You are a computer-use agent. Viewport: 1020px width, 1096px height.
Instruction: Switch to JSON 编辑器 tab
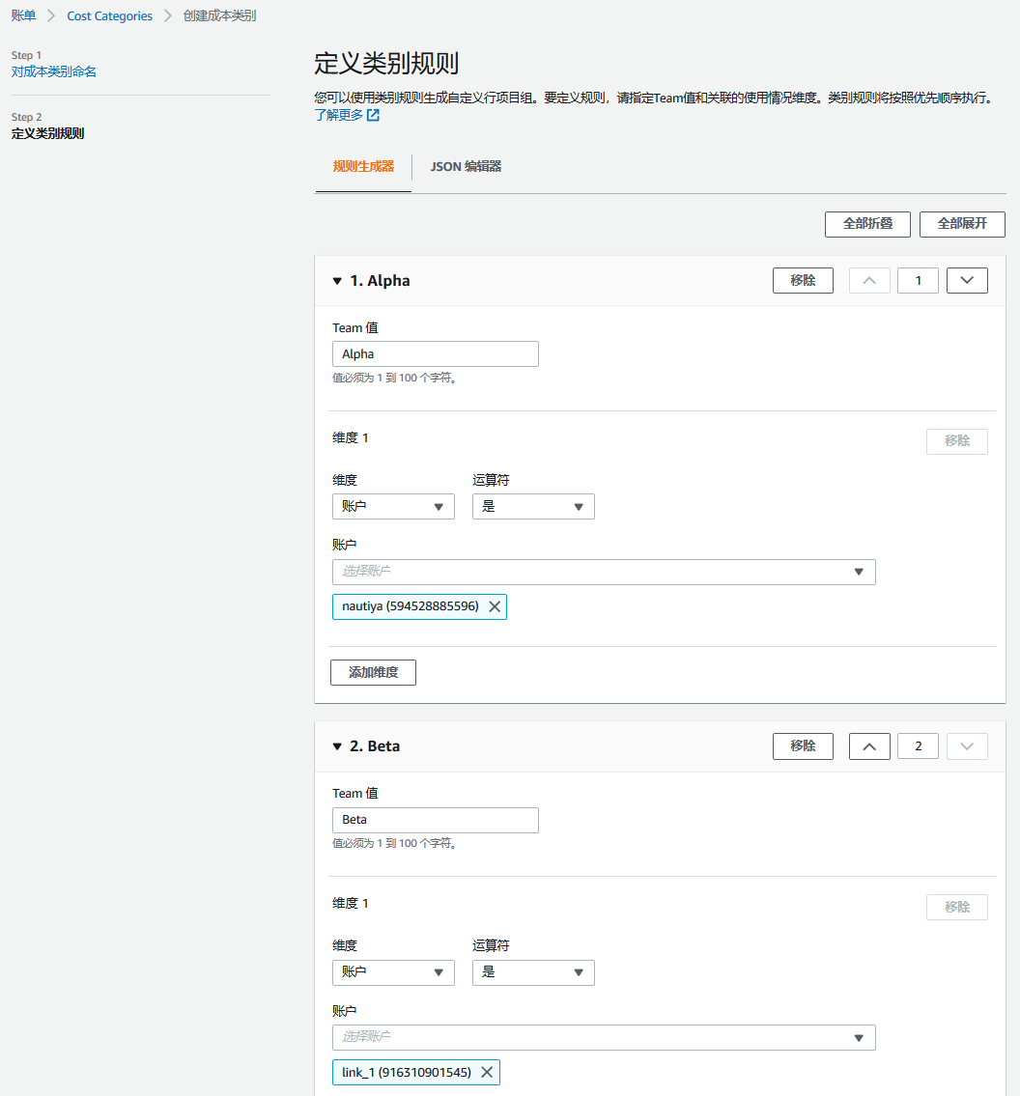[x=466, y=166]
